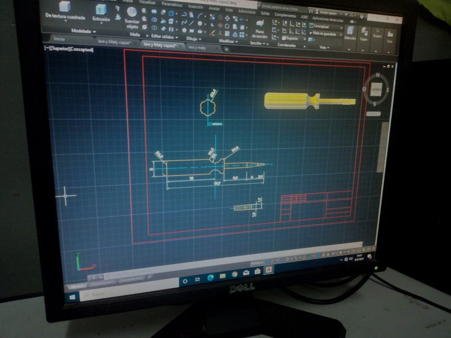
Task: Click the N compass direction on ViewCube
Action: (377, 75)
